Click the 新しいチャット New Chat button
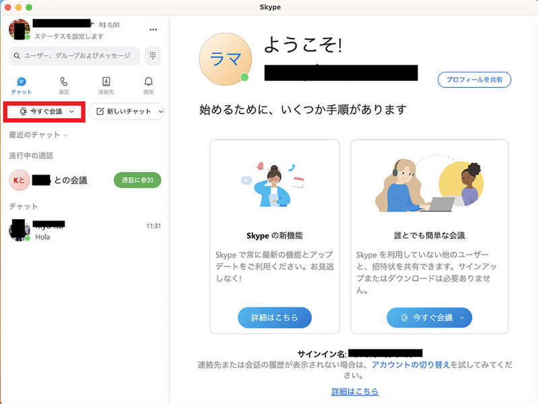Viewport: 538px width, 404px height. [127, 111]
